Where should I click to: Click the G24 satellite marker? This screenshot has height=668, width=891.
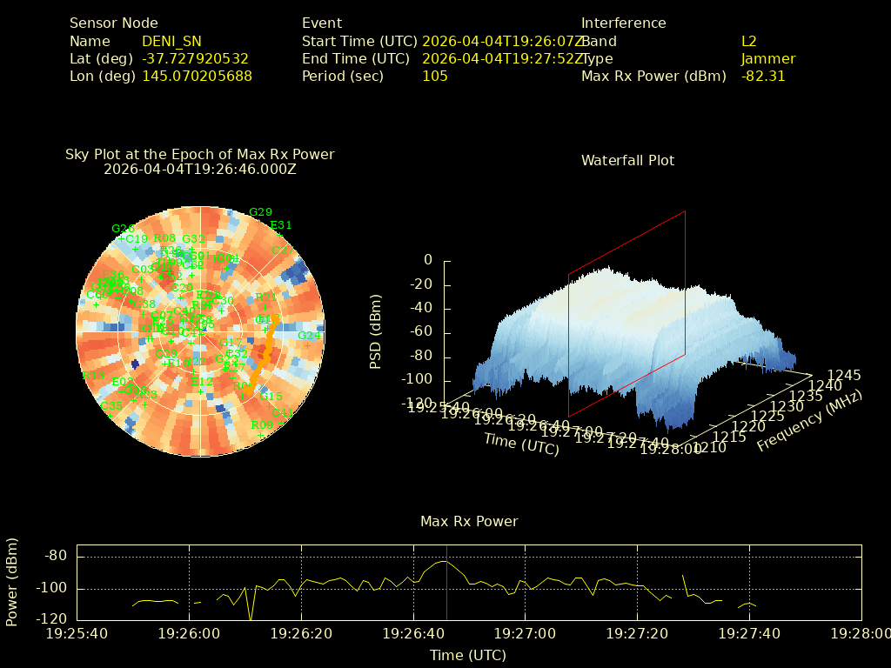(x=309, y=336)
